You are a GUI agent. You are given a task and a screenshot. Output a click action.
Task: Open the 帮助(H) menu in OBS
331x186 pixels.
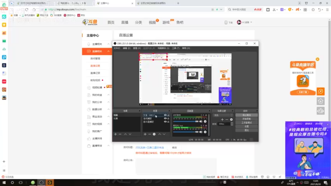coord(186,48)
